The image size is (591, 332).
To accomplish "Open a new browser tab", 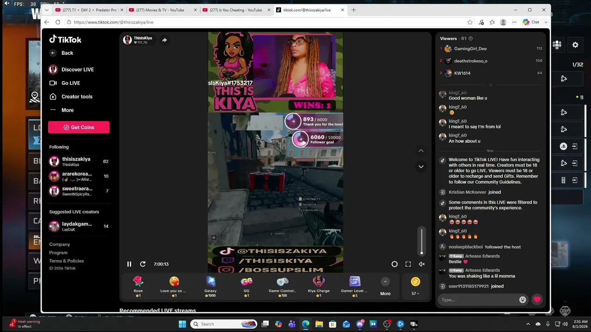I will (x=354, y=10).
